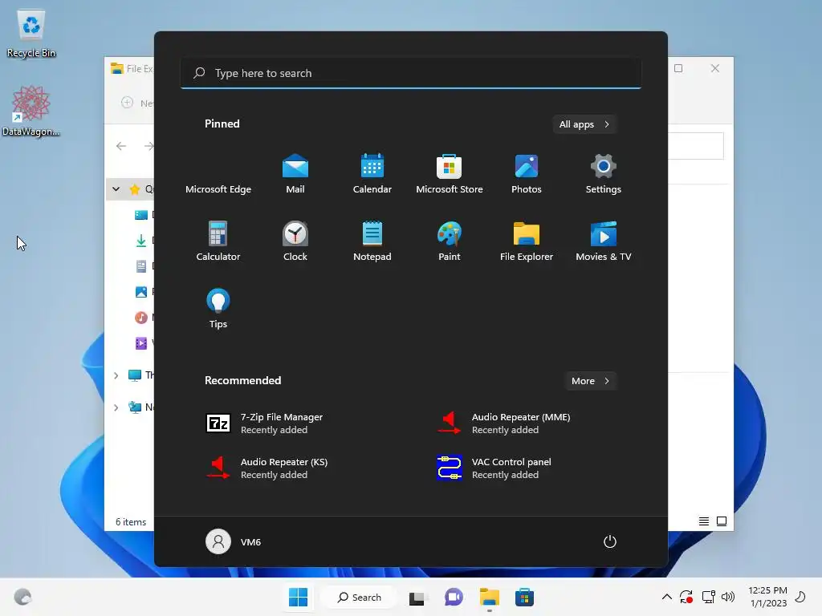Open Microsoft Store from the taskbar
Screen dimensions: 822x616
point(525,597)
